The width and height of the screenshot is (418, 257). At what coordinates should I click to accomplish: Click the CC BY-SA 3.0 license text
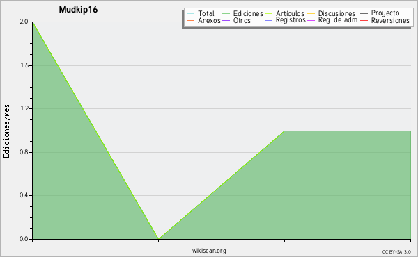pyautogui.click(x=396, y=251)
